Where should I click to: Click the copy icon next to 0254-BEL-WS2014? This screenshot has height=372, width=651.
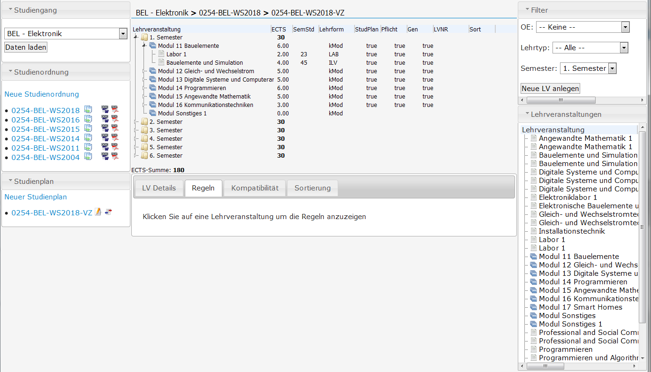[x=88, y=138]
